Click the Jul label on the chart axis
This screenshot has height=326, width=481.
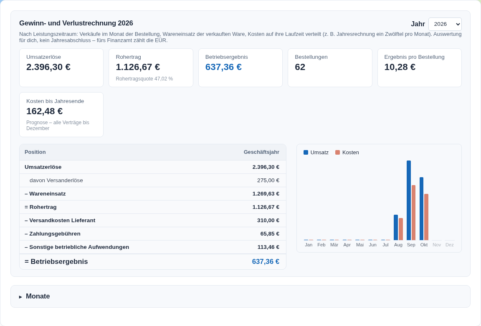385,245
